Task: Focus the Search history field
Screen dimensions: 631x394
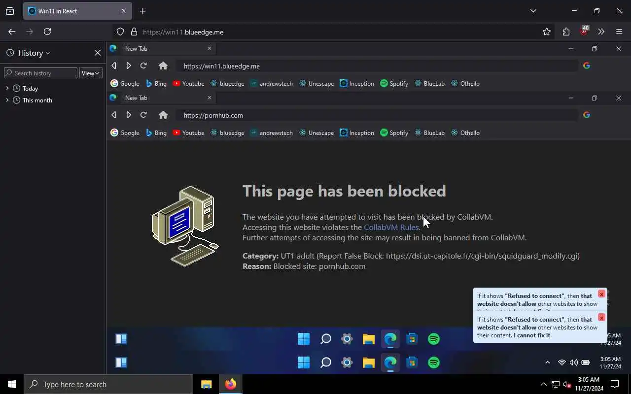Action: [40, 73]
